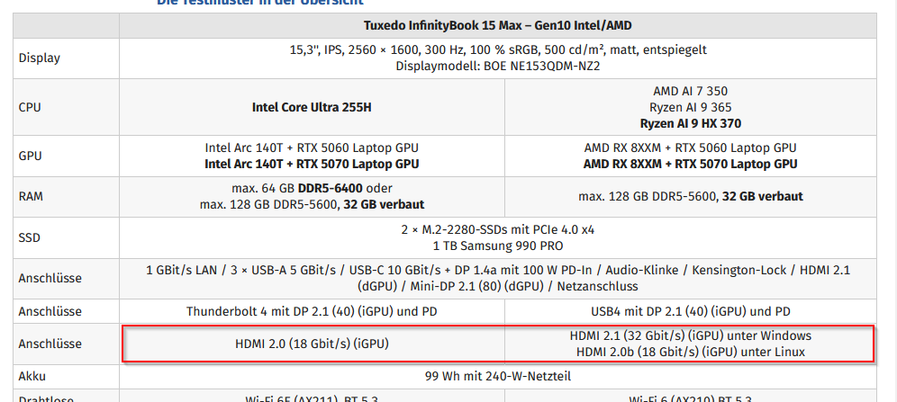Select the 99 Wh mit 240-W-Netzteil text
Viewport: 897px width, 402px height.
tap(498, 376)
